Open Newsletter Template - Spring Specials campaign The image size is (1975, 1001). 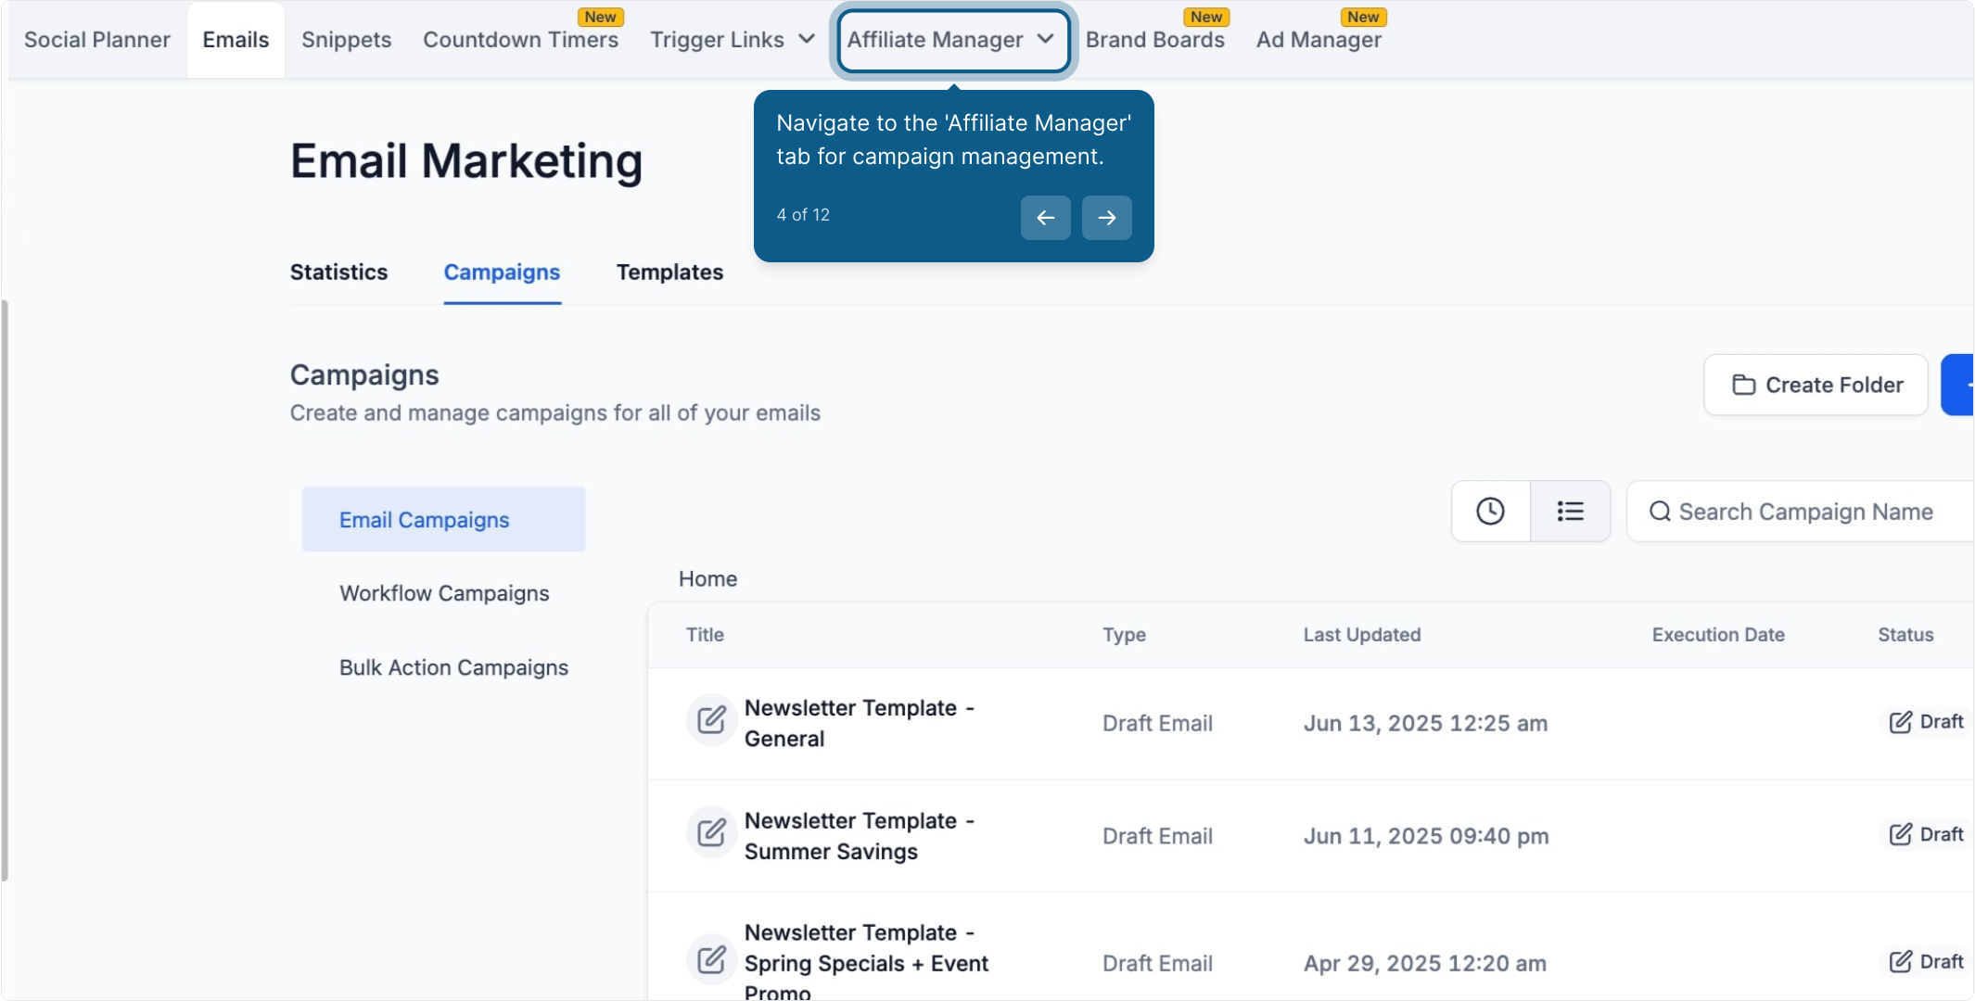pyautogui.click(x=867, y=961)
